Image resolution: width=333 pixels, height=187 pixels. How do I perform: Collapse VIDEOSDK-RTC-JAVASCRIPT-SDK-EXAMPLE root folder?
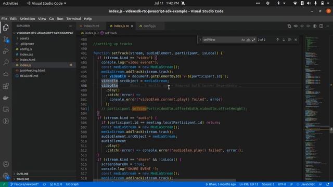45,33
